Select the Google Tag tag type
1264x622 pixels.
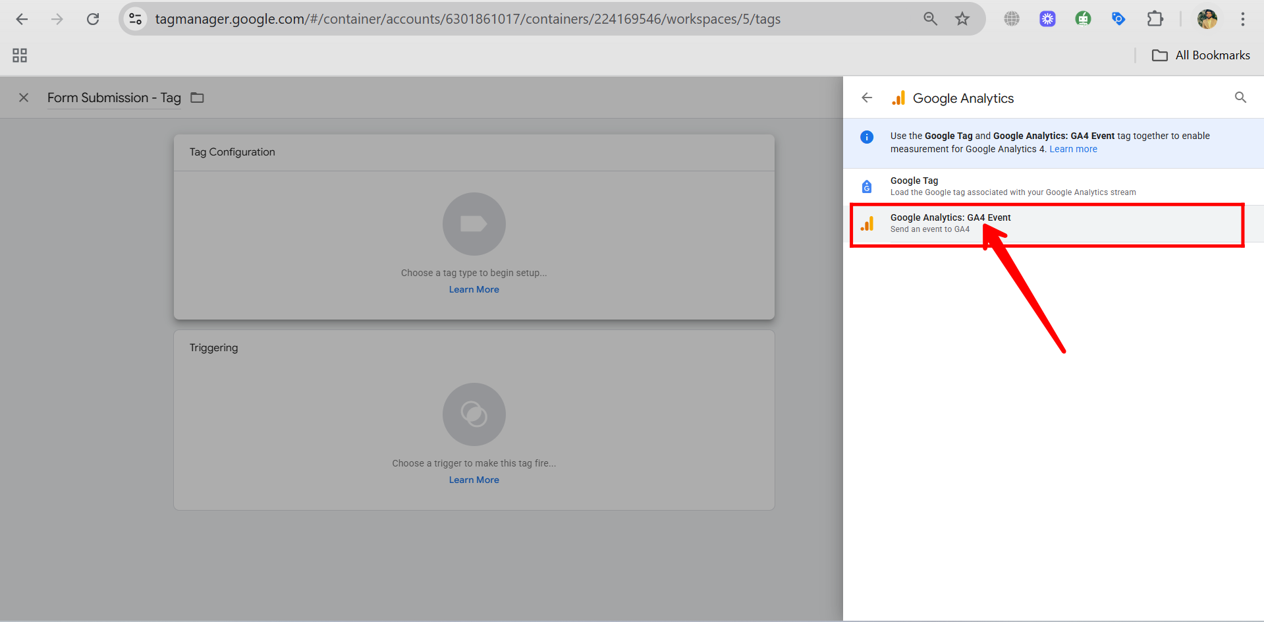1053,186
